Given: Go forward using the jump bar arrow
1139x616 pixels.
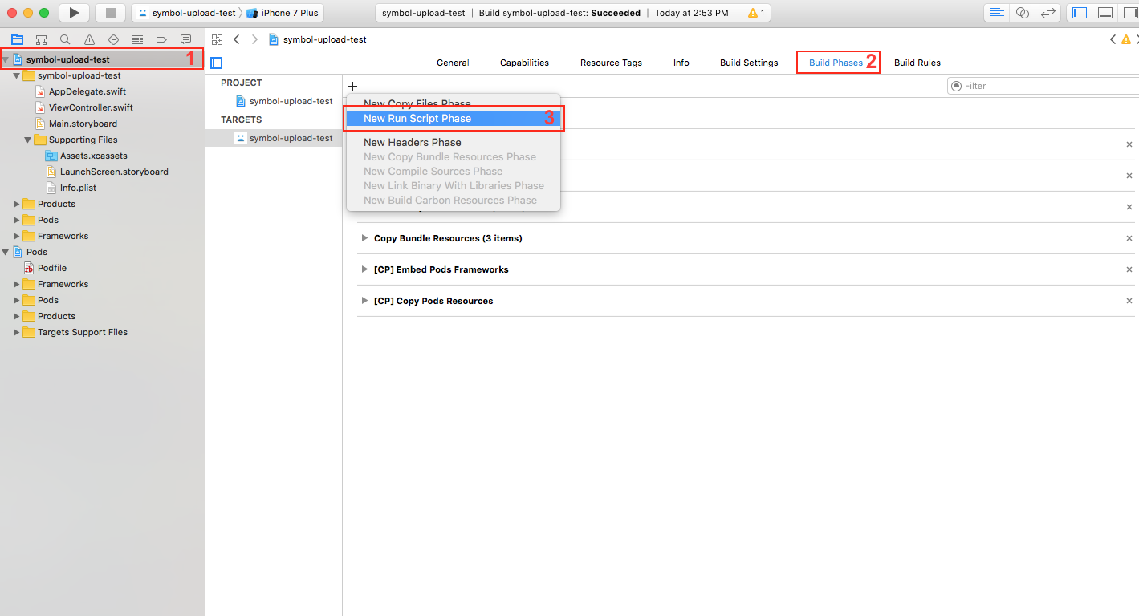Looking at the screenshot, I should (254, 39).
